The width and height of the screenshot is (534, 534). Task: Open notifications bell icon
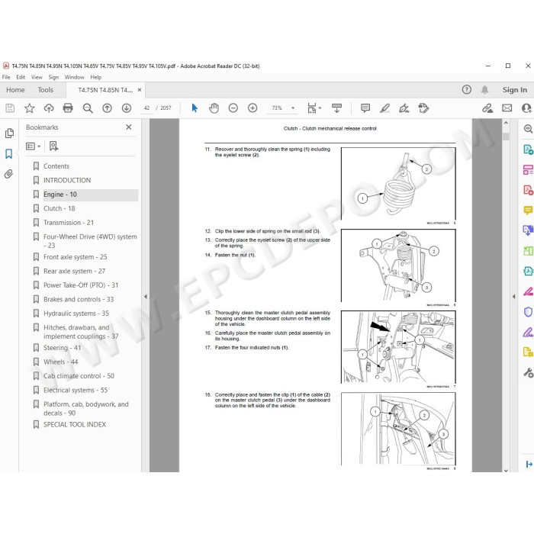pyautogui.click(x=485, y=89)
